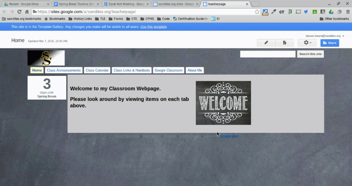
Task: Open the gear More actions menu
Action: [x=307, y=43]
